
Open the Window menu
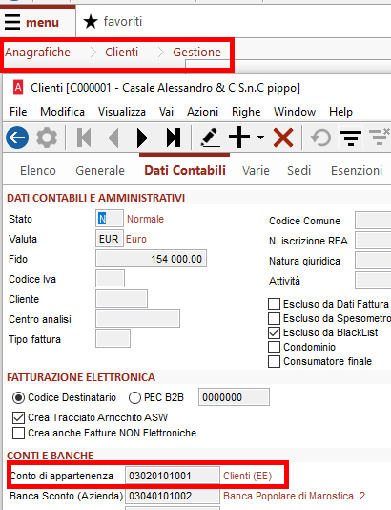coord(295,112)
